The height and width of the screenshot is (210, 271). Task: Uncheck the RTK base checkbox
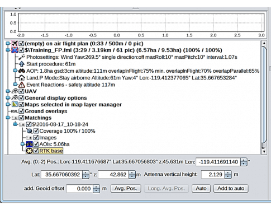tap(36, 151)
